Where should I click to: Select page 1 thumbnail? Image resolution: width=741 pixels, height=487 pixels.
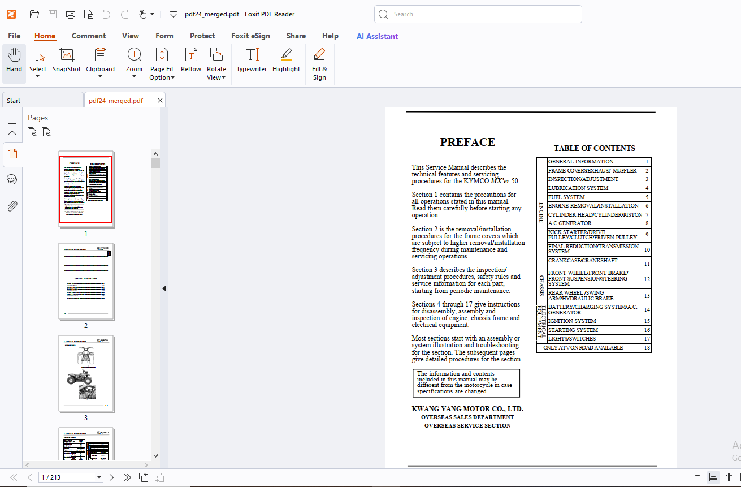click(86, 189)
